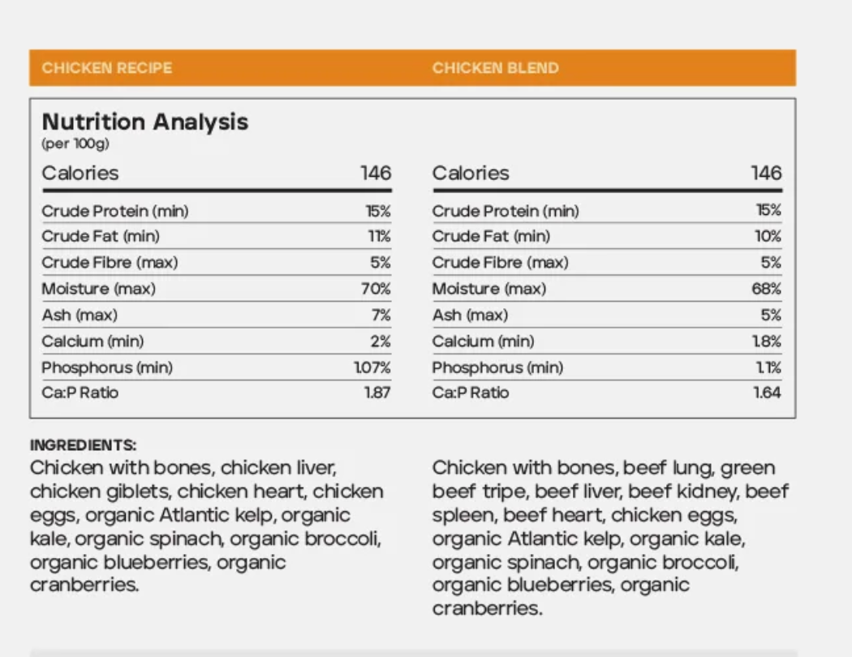Click the Ca:P Ratio 1.64 value
852x657 pixels.
[x=766, y=393]
